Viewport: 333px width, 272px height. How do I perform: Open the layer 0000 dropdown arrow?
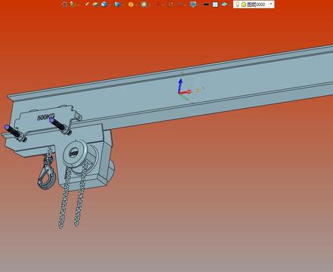[271, 4]
